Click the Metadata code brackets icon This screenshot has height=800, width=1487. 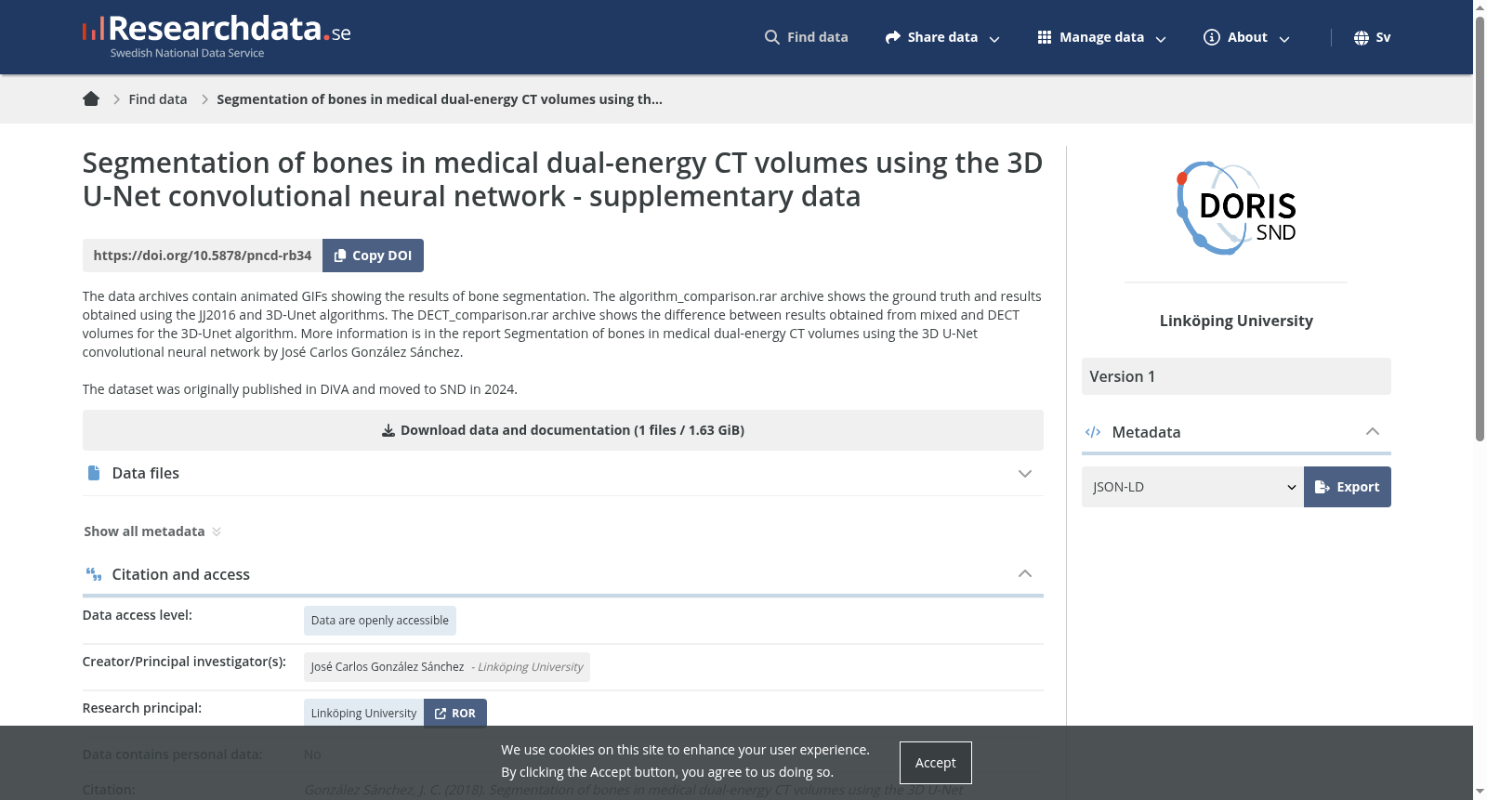pyautogui.click(x=1093, y=432)
